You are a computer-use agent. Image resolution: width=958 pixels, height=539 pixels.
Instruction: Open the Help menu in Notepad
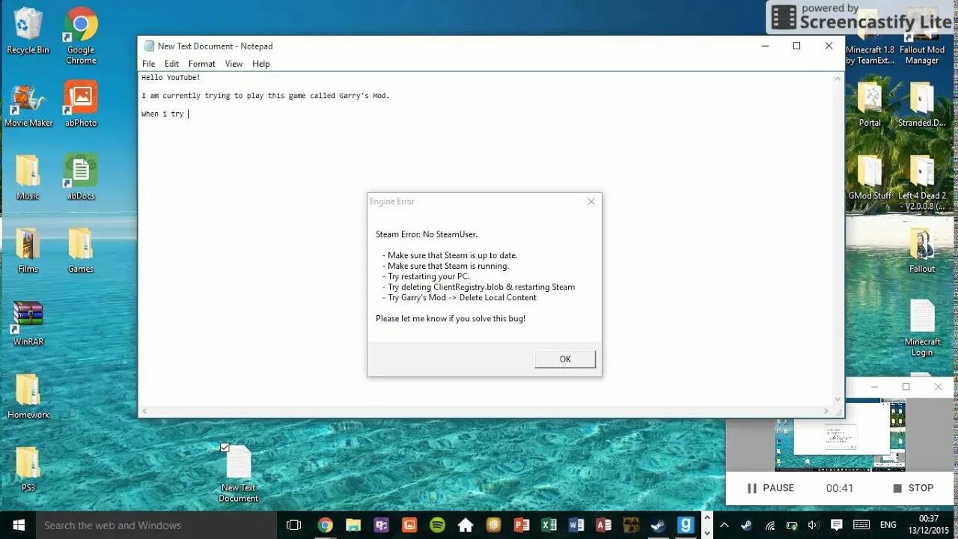[261, 64]
